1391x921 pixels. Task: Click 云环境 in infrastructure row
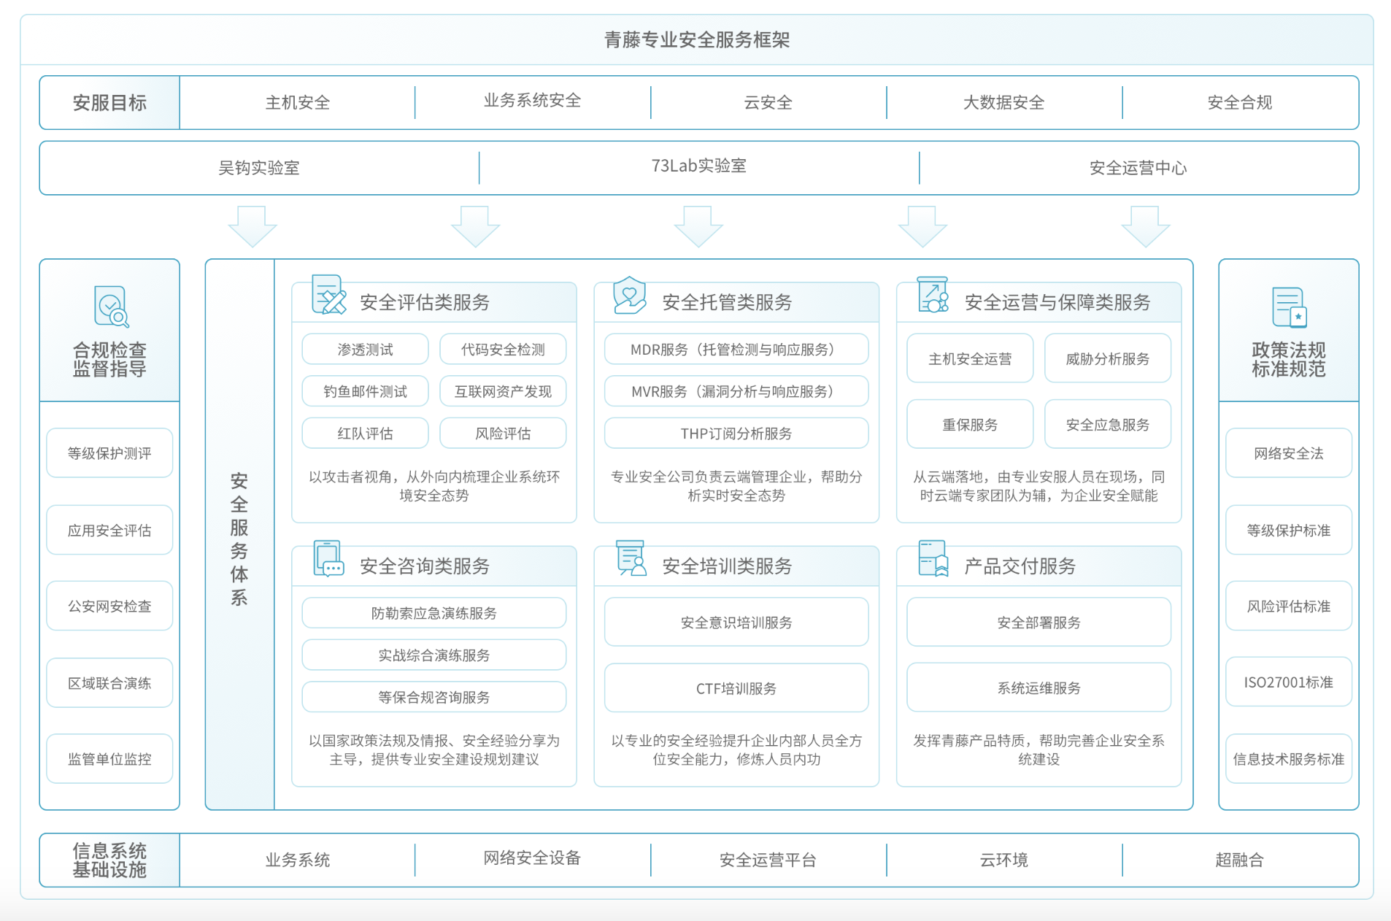click(x=1004, y=860)
